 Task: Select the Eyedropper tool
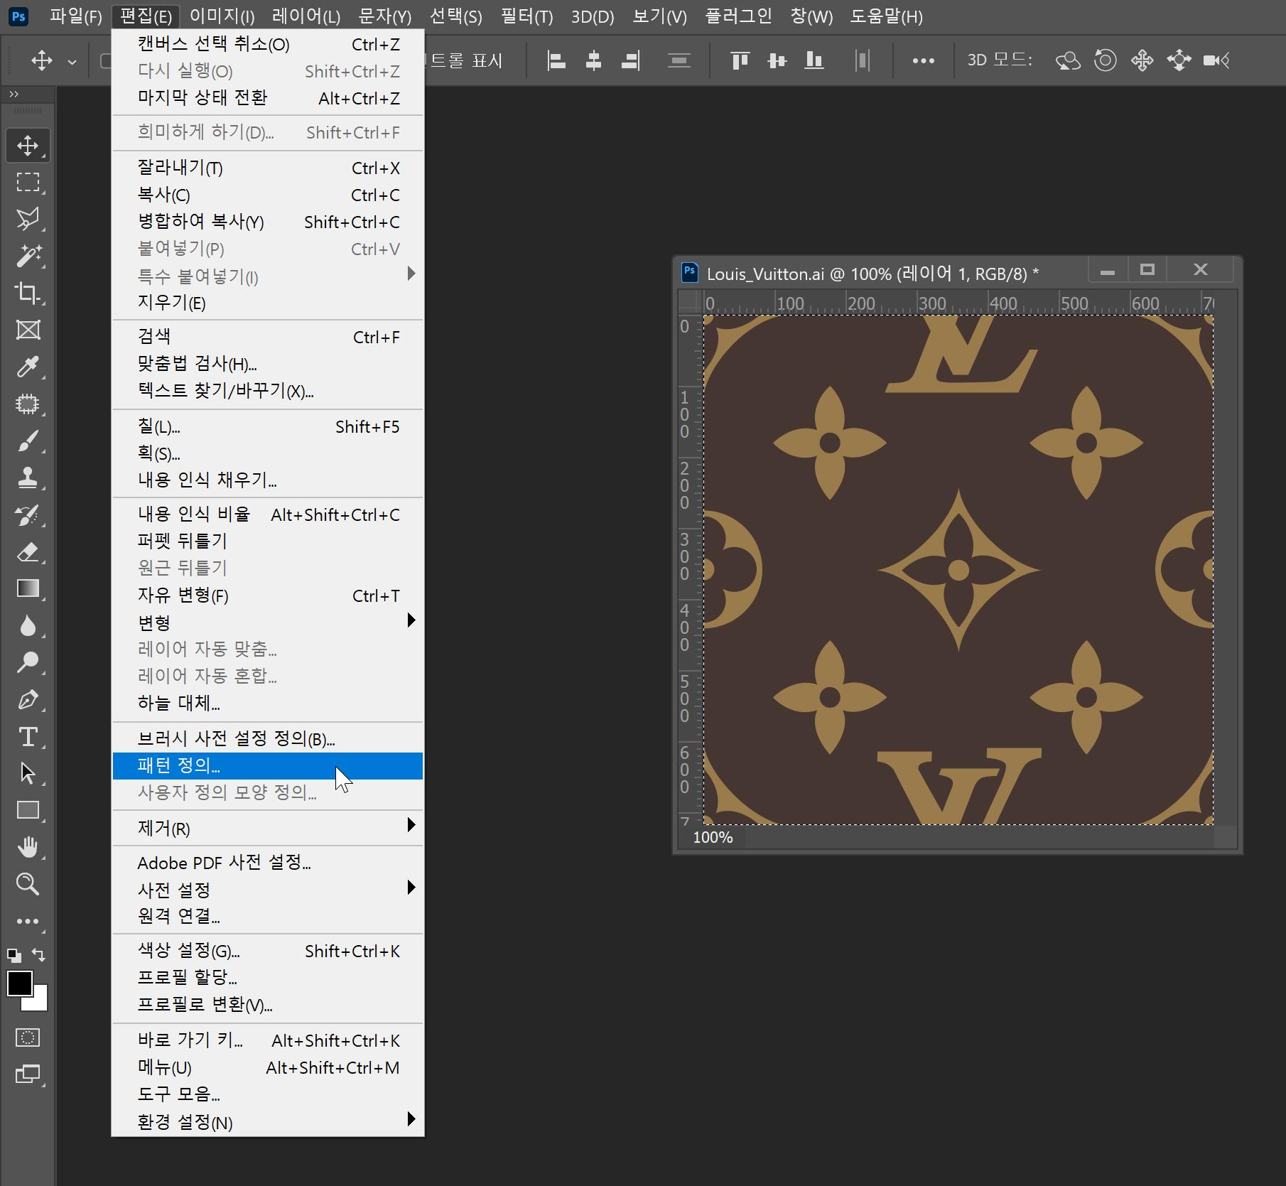click(28, 367)
